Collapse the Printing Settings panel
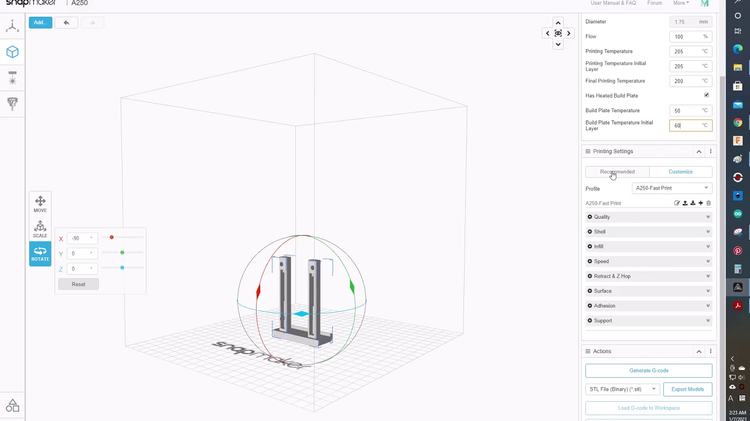The height and width of the screenshot is (421, 750). (x=698, y=151)
